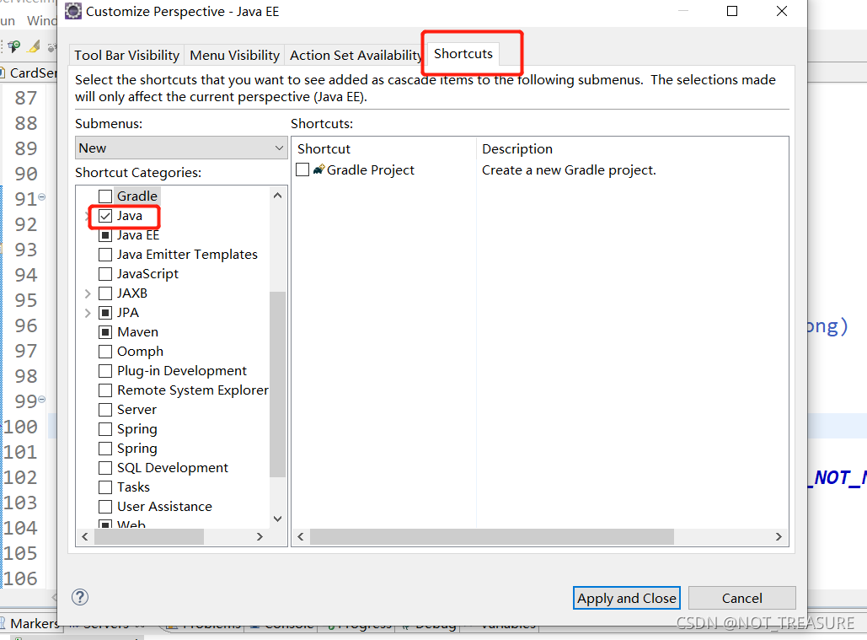Click the Gradle Project shortcut icon
The width and height of the screenshot is (867, 640).
pos(317,169)
